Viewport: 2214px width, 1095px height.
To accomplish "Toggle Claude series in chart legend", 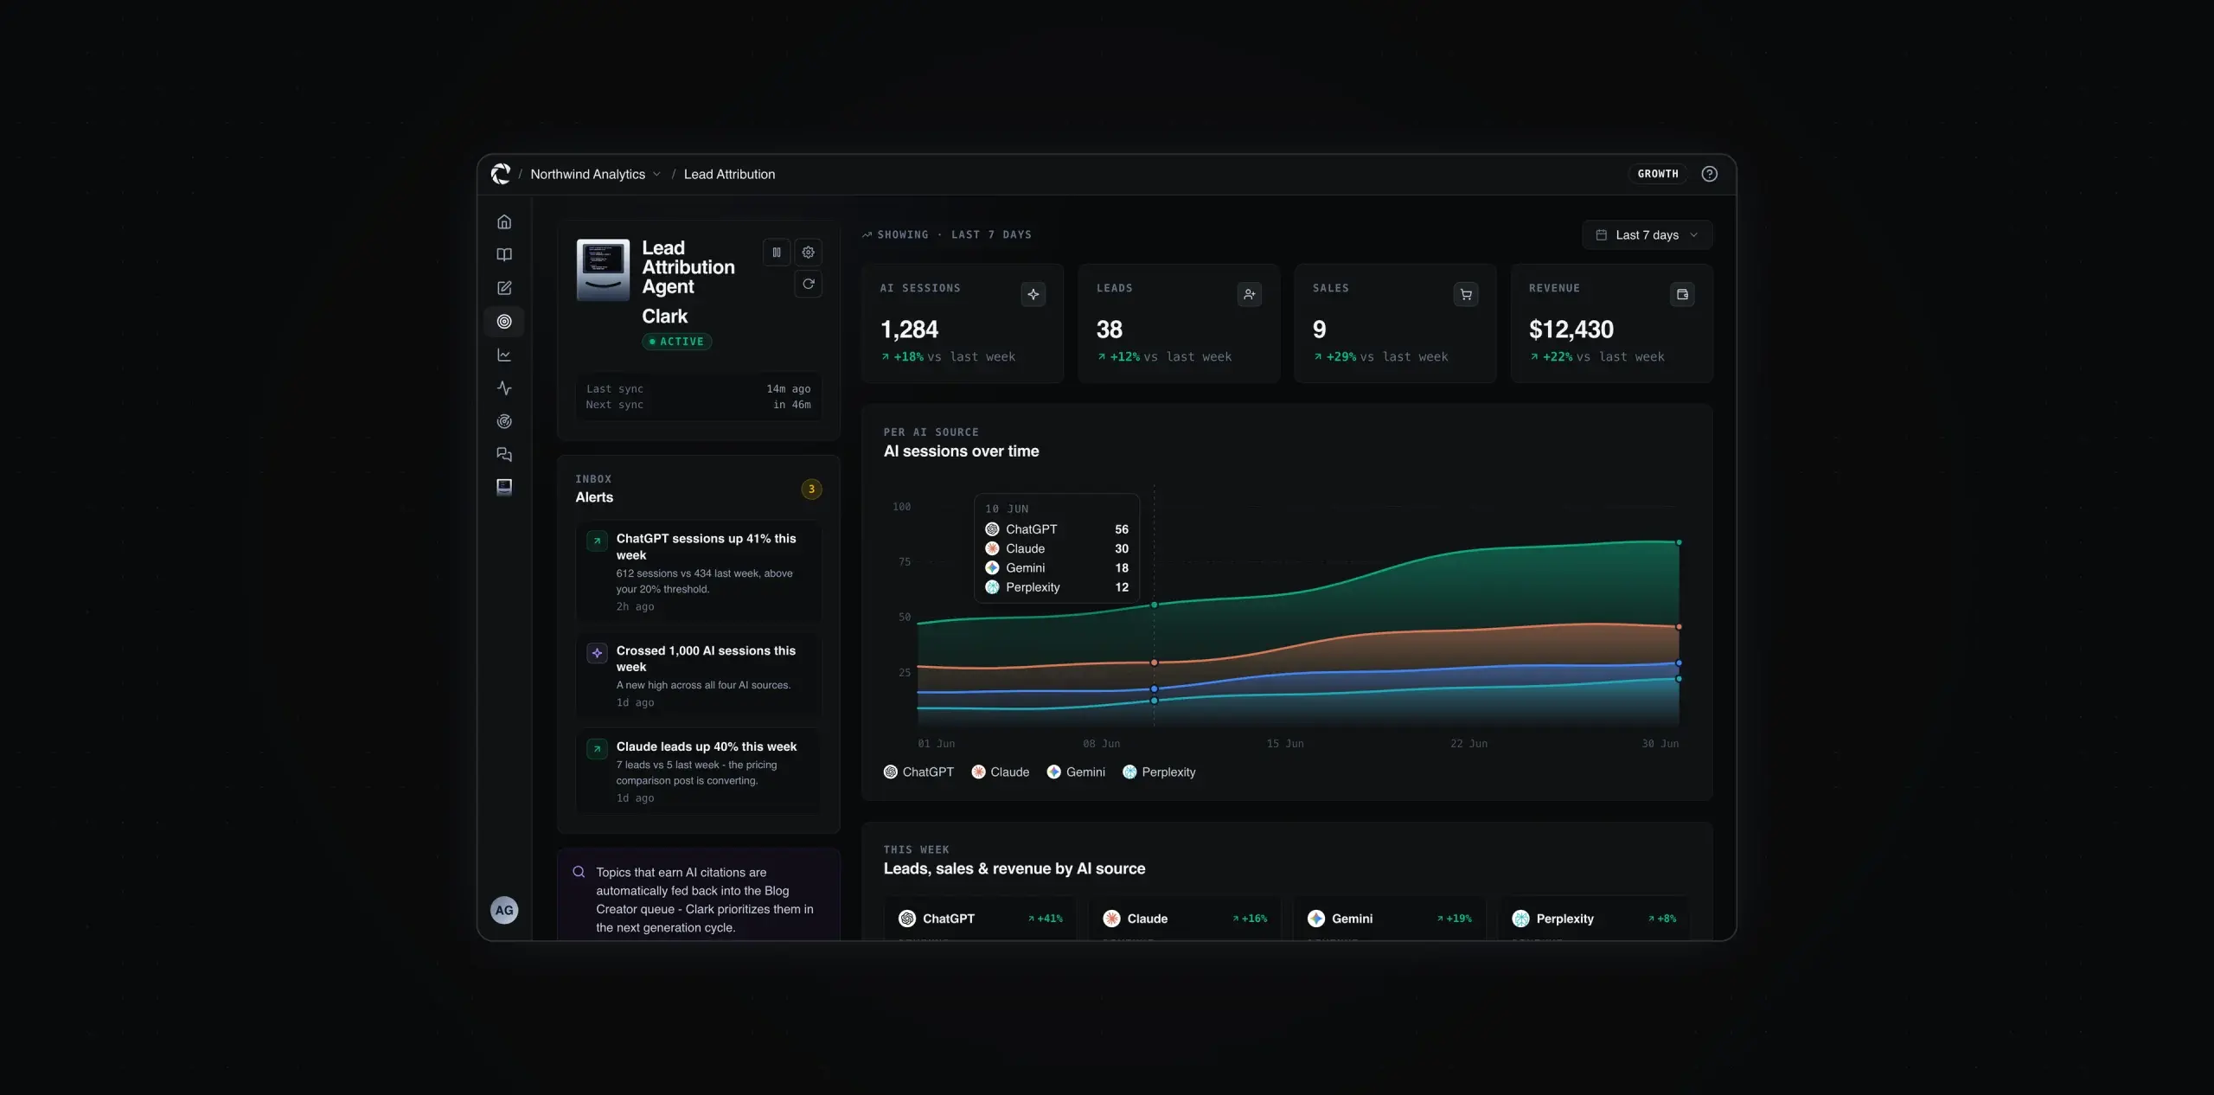I will 1000,772.
